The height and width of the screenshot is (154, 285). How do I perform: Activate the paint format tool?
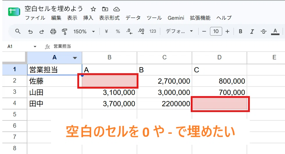coord(64,32)
